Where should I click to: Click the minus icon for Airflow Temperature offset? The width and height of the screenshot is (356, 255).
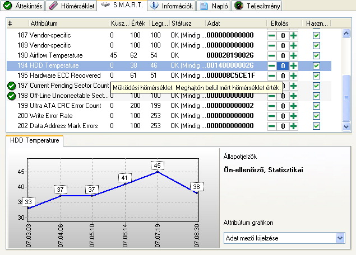(272, 56)
